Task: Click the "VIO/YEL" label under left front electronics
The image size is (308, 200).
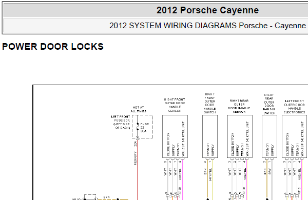Action: (300, 174)
